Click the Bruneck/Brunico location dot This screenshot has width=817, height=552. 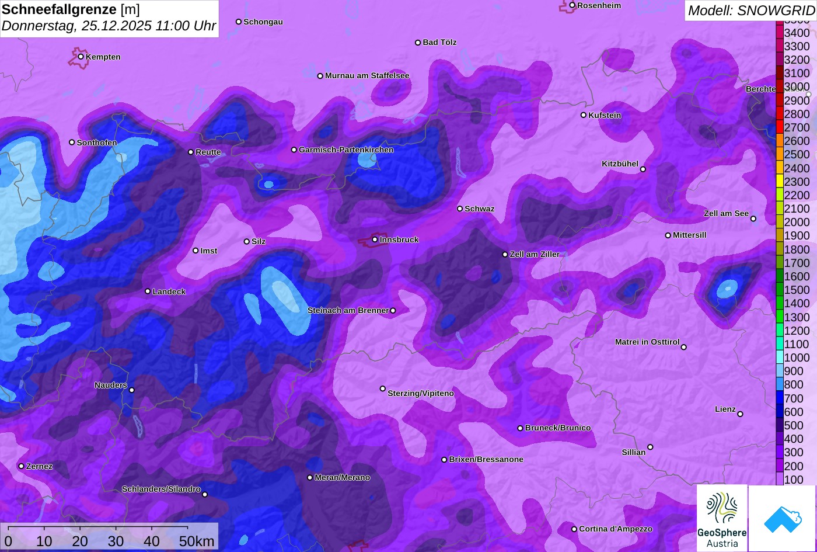(x=521, y=428)
